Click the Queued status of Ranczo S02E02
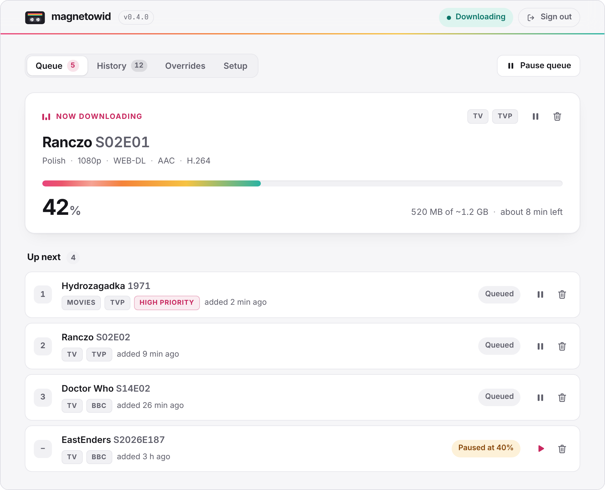Viewport: 605px width, 490px height. (499, 346)
